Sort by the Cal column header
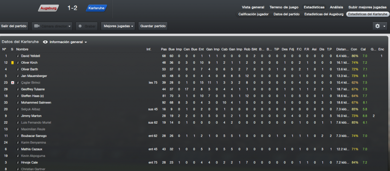The height and width of the screenshot is (171, 390). click(363, 49)
